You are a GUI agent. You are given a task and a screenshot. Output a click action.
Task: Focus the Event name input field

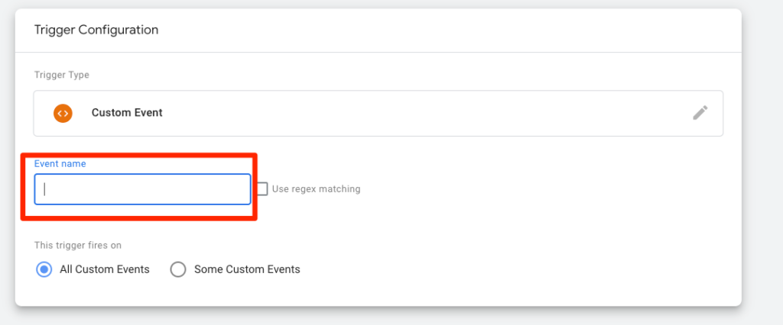click(x=143, y=189)
